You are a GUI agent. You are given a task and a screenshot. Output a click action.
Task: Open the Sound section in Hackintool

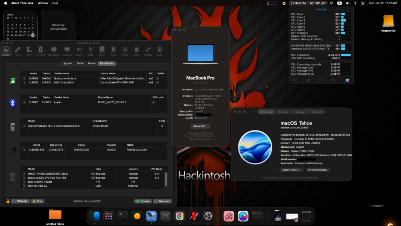coord(79,51)
